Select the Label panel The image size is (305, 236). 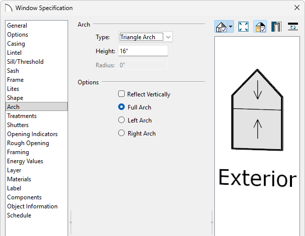(x=37, y=188)
